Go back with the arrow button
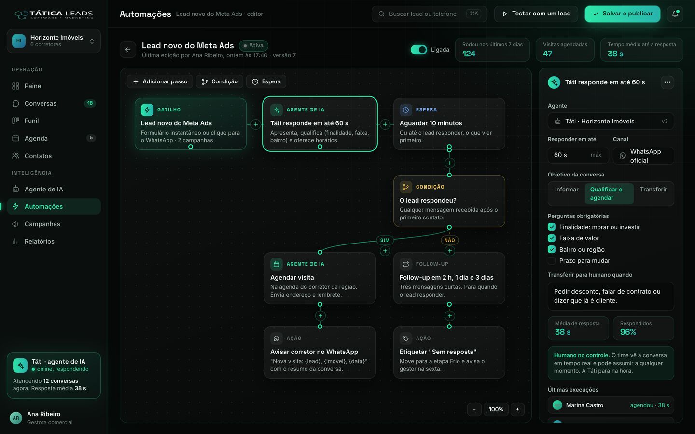 point(128,50)
